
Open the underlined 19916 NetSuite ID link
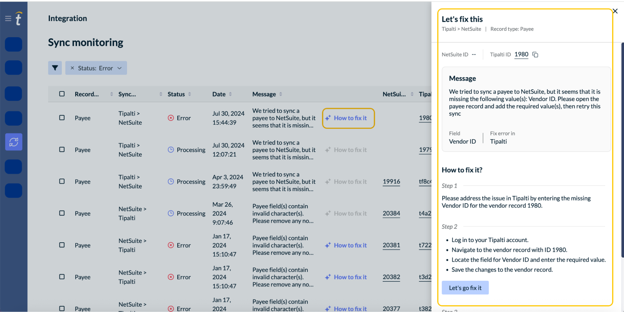click(391, 181)
